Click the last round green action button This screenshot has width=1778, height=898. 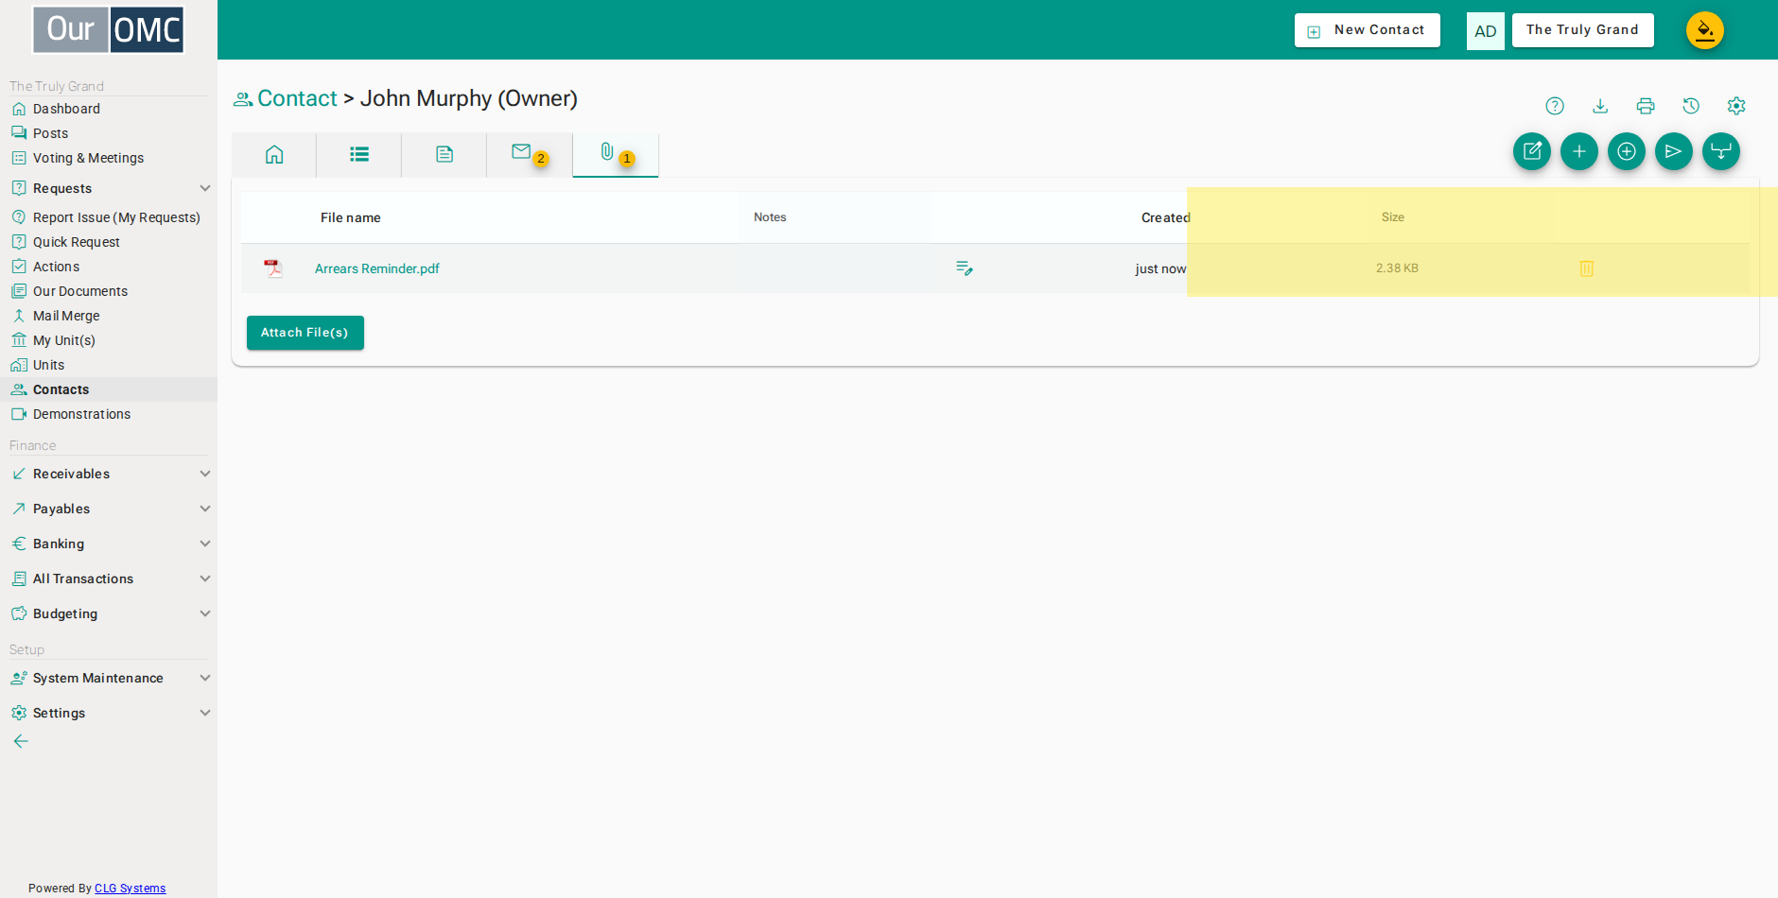(1721, 151)
